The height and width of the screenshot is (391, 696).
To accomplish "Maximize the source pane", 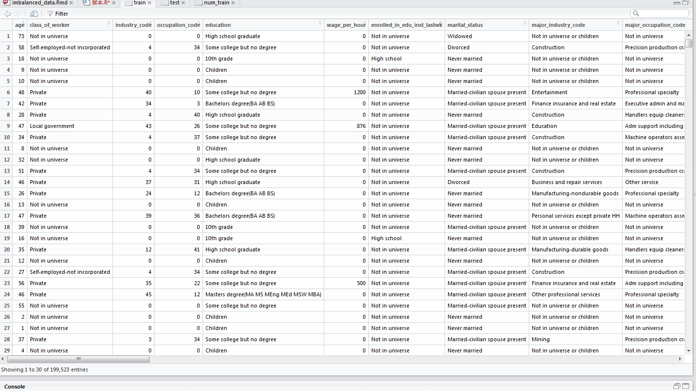I will click(x=686, y=3).
